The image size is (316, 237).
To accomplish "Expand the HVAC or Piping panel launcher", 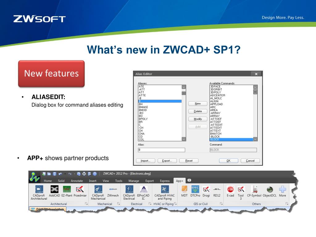I will pyautogui.click(x=175, y=204).
